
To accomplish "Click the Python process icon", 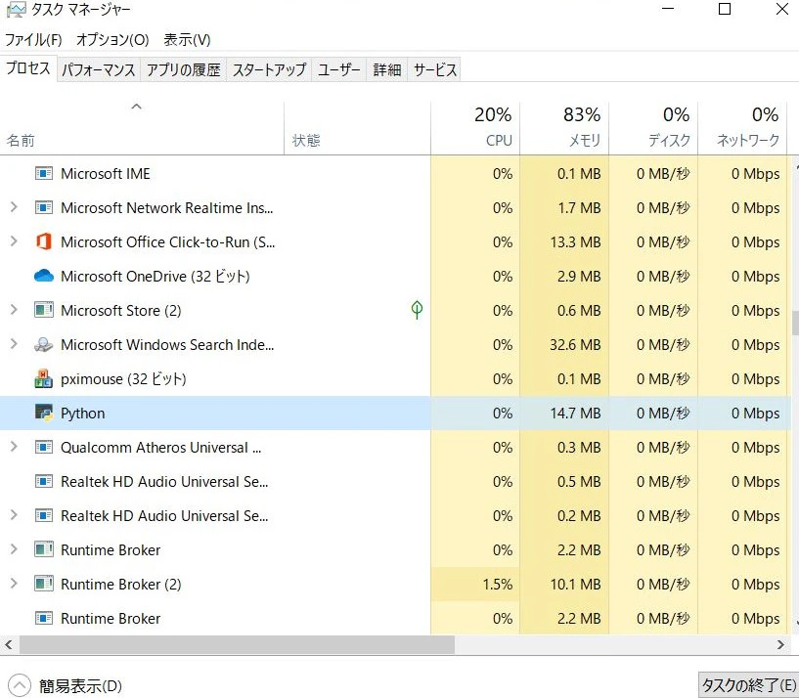I will pos(44,413).
